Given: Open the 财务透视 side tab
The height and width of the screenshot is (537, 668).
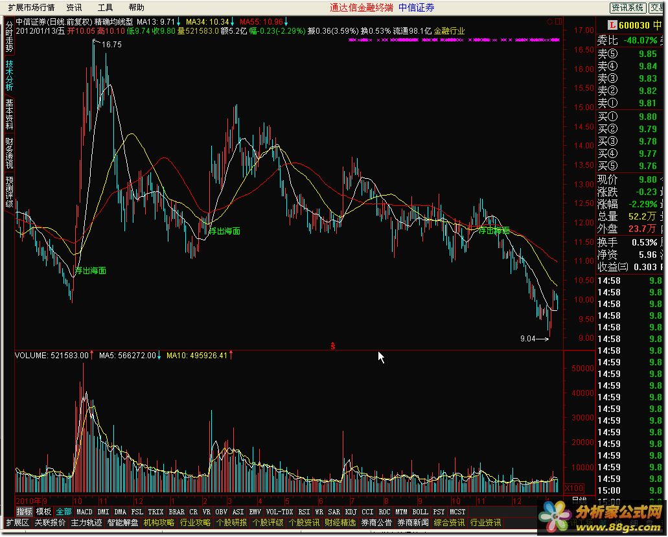Looking at the screenshot, I should 9,153.
